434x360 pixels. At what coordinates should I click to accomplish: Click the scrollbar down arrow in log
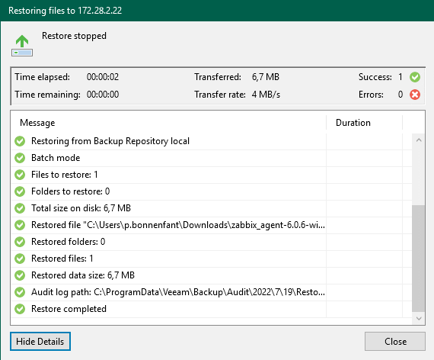pos(419,318)
